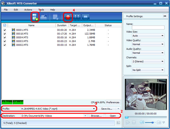Expand the Video Quality dropdown
Viewport: 170px width, 129px height.
(148, 44)
